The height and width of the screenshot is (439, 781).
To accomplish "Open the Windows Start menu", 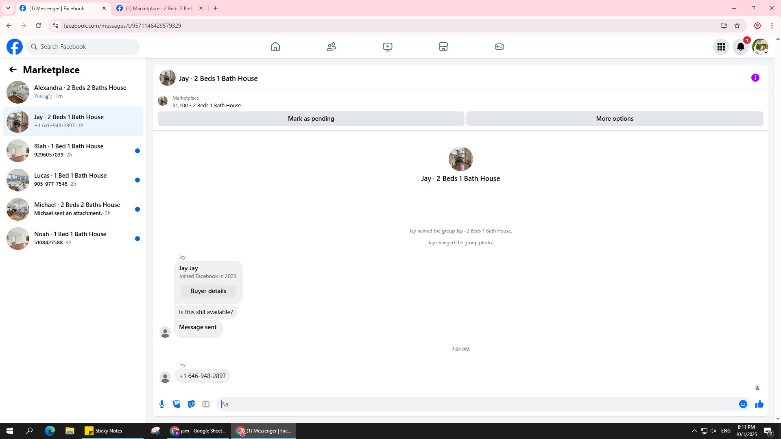I will (x=10, y=431).
